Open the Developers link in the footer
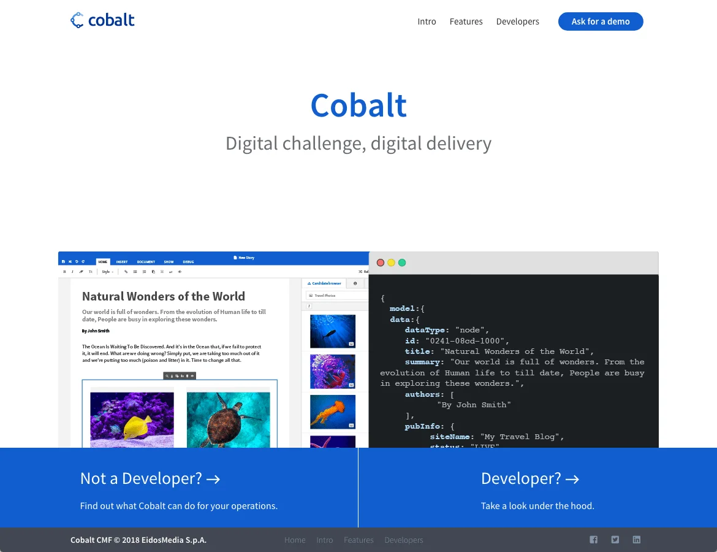Screen dimensions: 717x552 click(404, 540)
